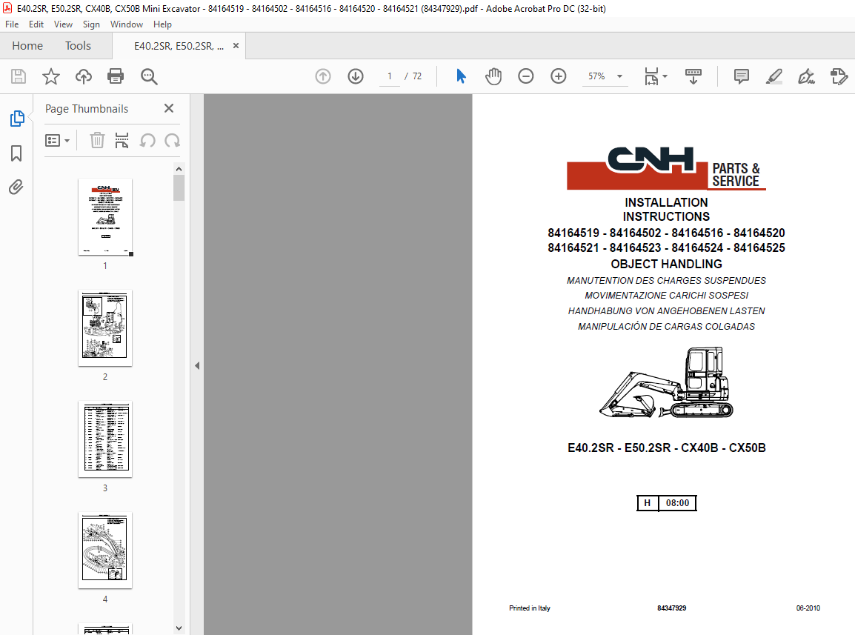
Task: Collapse the navigation pane arrow
Action: (197, 365)
